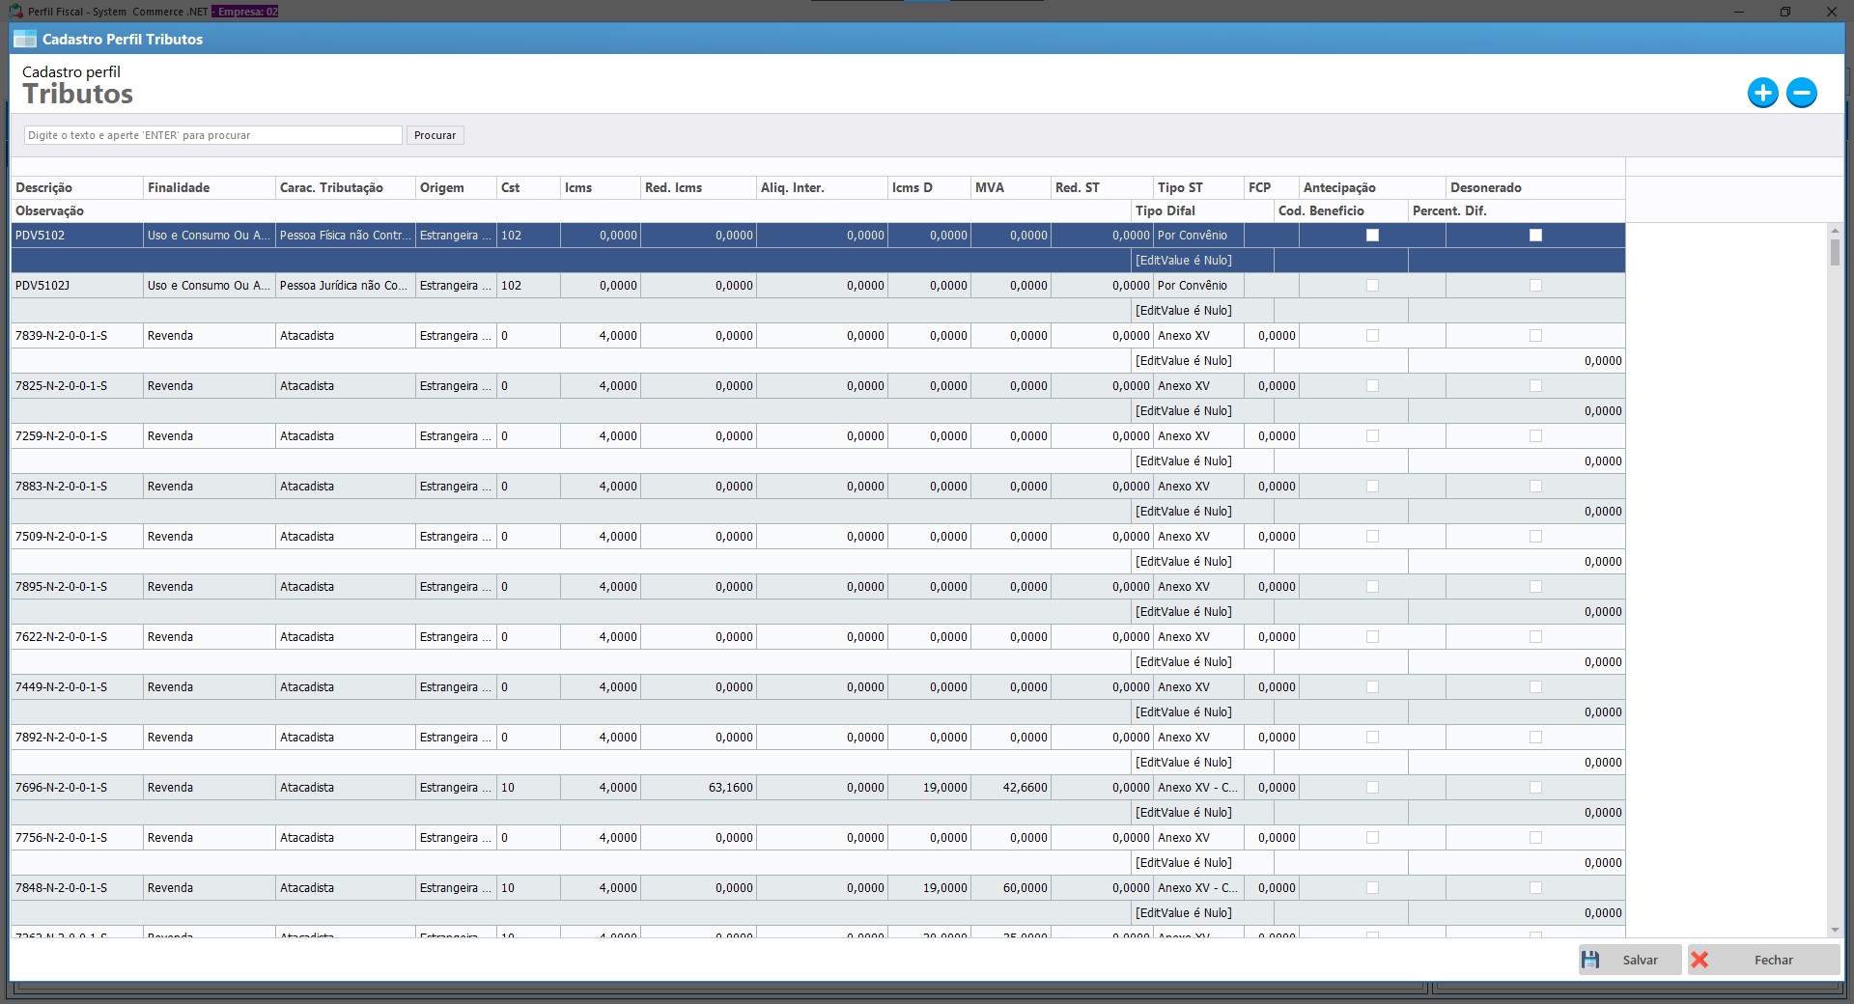Toggle Desonerado checkbox in PDV5102 row
The width and height of the screenshot is (1854, 1004).
pos(1535,236)
